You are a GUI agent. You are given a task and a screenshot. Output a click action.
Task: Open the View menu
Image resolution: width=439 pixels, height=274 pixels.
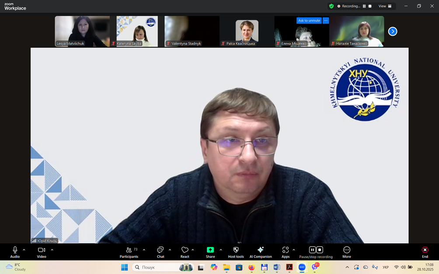[385, 6]
